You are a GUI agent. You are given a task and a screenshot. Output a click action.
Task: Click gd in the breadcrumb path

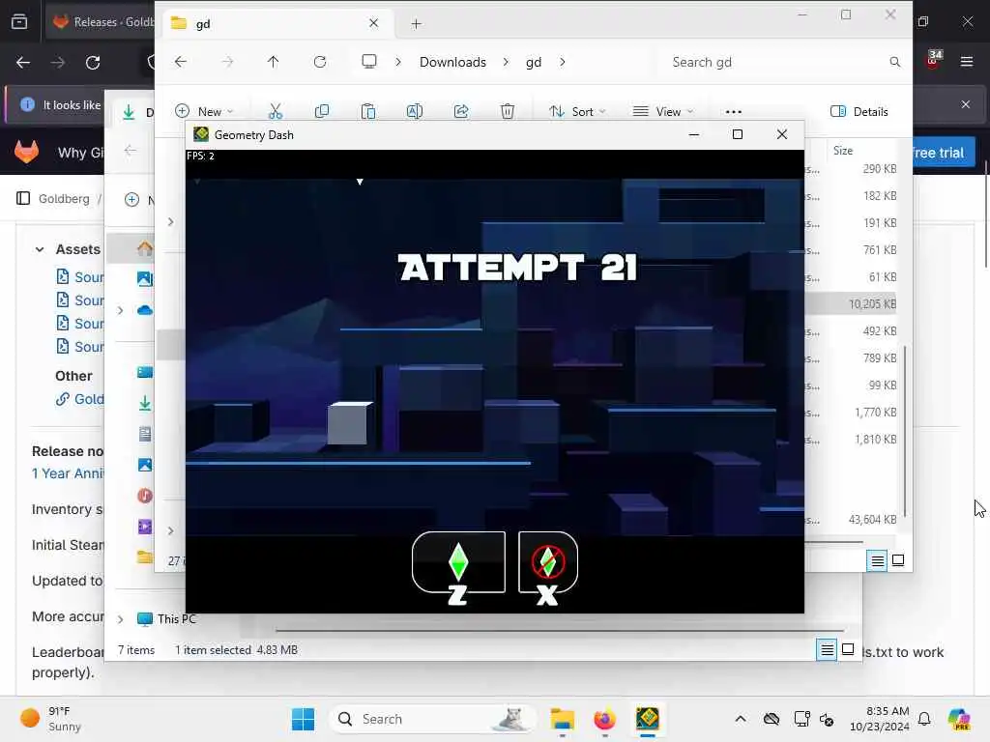point(534,62)
